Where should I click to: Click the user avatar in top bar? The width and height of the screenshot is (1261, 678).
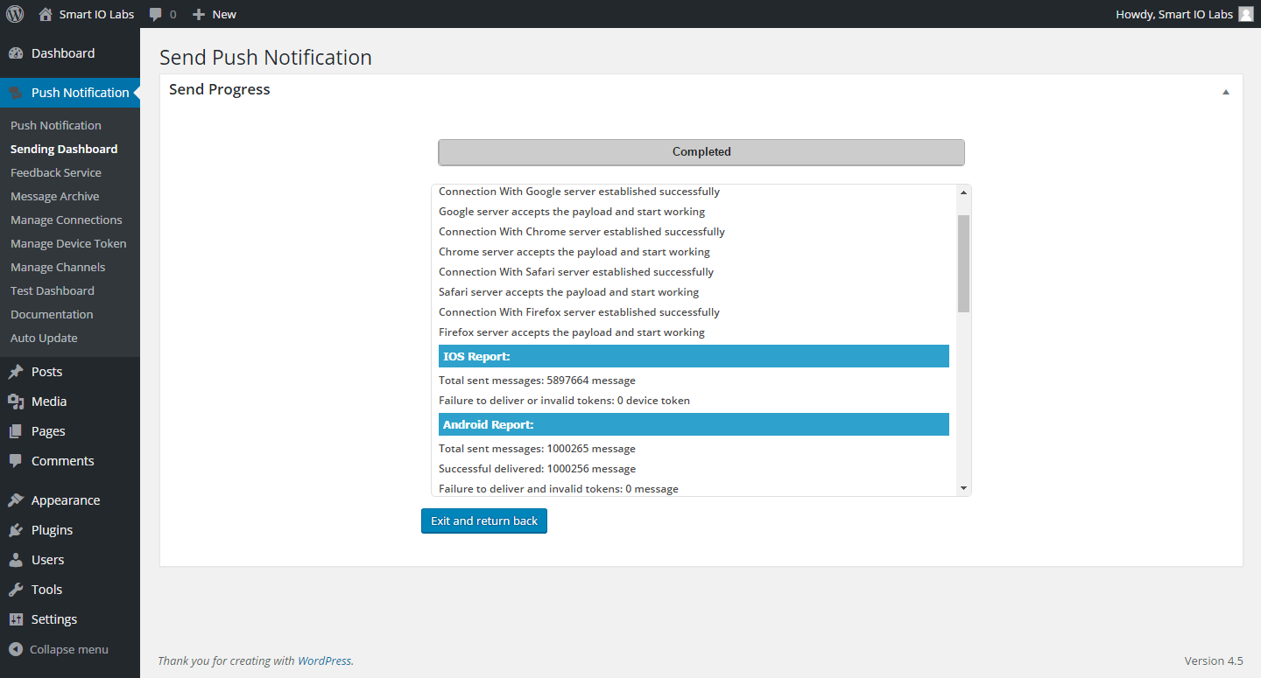coord(1245,14)
